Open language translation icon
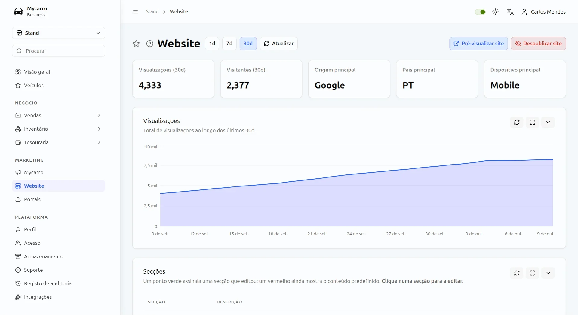 [510, 12]
